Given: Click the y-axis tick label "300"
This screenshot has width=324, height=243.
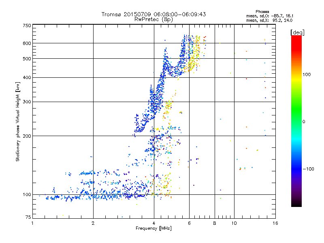Looking at the screenshot, I should pyautogui.click(x=27, y=102).
